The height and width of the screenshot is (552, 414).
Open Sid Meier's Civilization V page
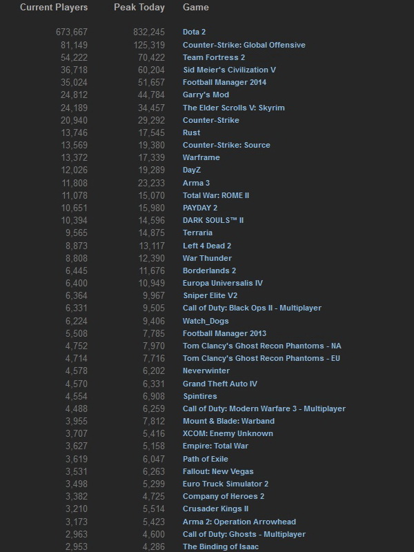(x=229, y=70)
